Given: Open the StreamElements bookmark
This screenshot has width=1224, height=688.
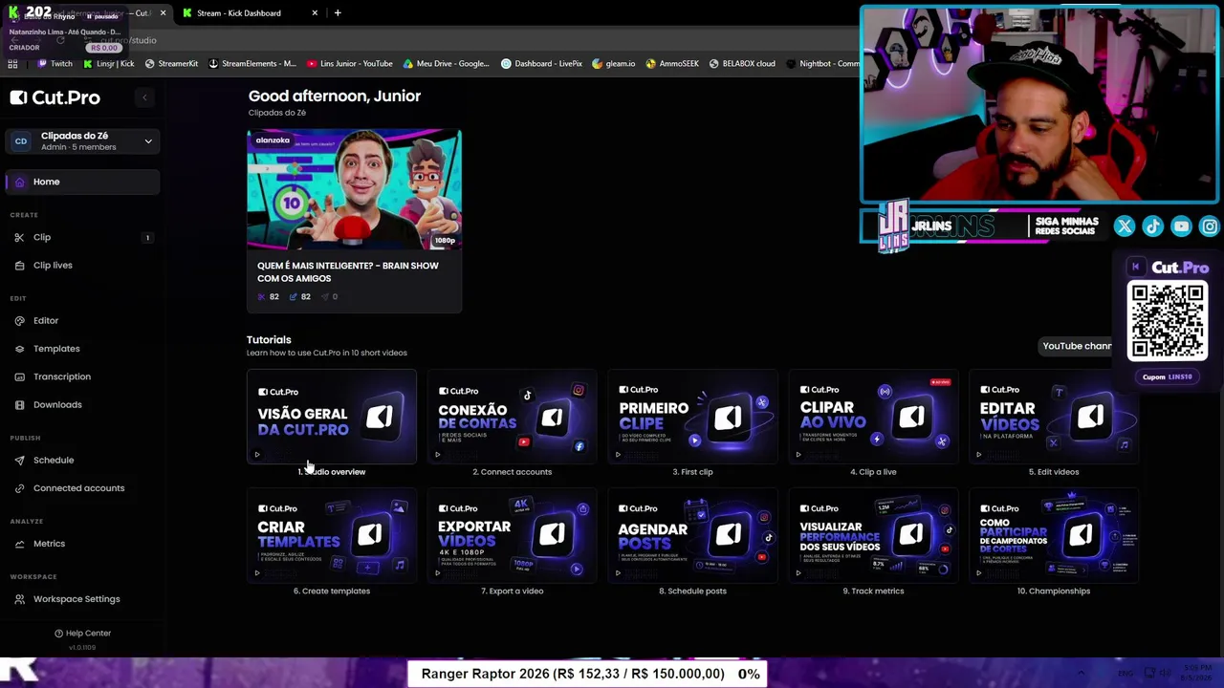Looking at the screenshot, I should coord(252,64).
